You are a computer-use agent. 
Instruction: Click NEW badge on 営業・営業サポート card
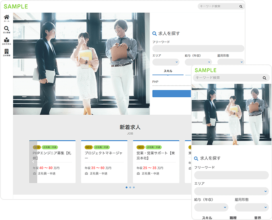pos(141,147)
